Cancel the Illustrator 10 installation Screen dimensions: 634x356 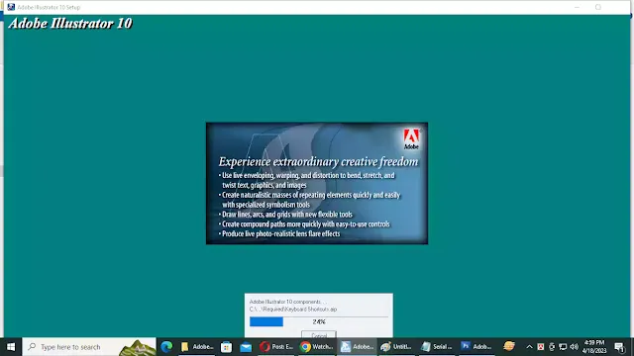[x=319, y=334]
